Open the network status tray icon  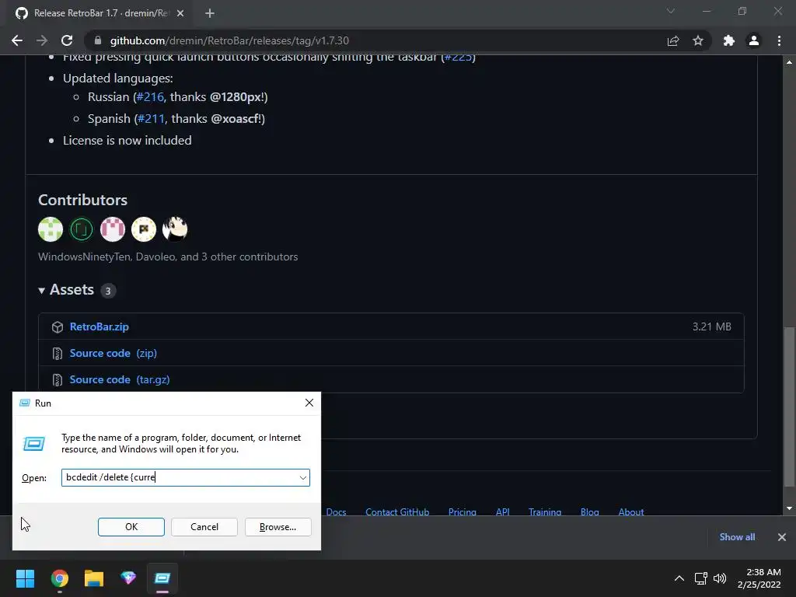[x=701, y=578]
